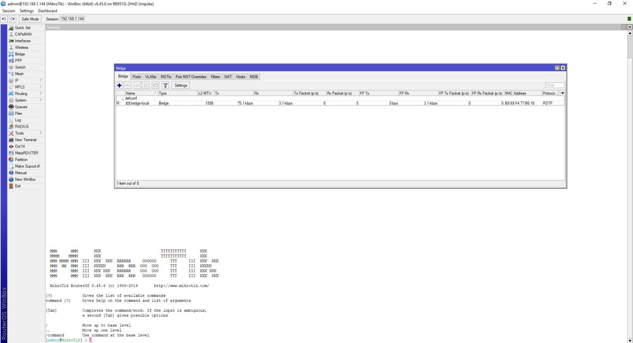Select the bridge-local row

tap(340, 103)
